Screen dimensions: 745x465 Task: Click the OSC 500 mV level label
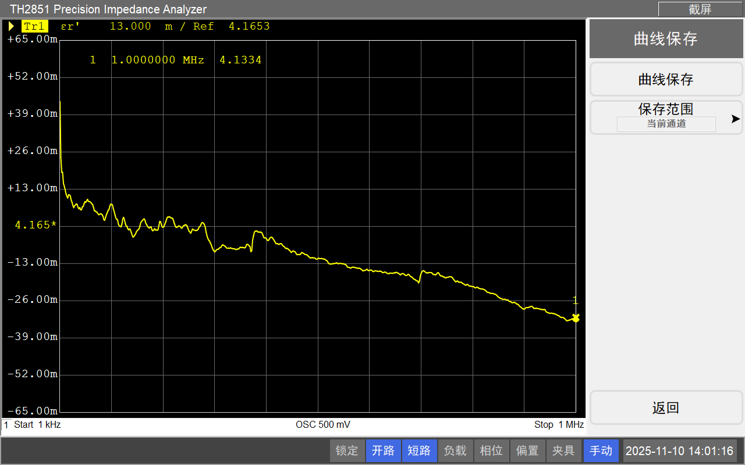tap(323, 425)
